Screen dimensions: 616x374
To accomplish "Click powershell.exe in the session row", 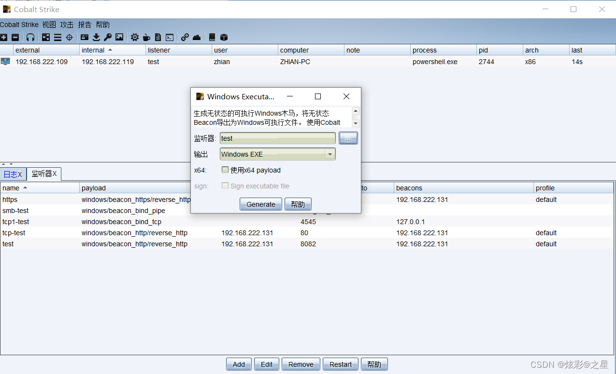I will [x=435, y=62].
